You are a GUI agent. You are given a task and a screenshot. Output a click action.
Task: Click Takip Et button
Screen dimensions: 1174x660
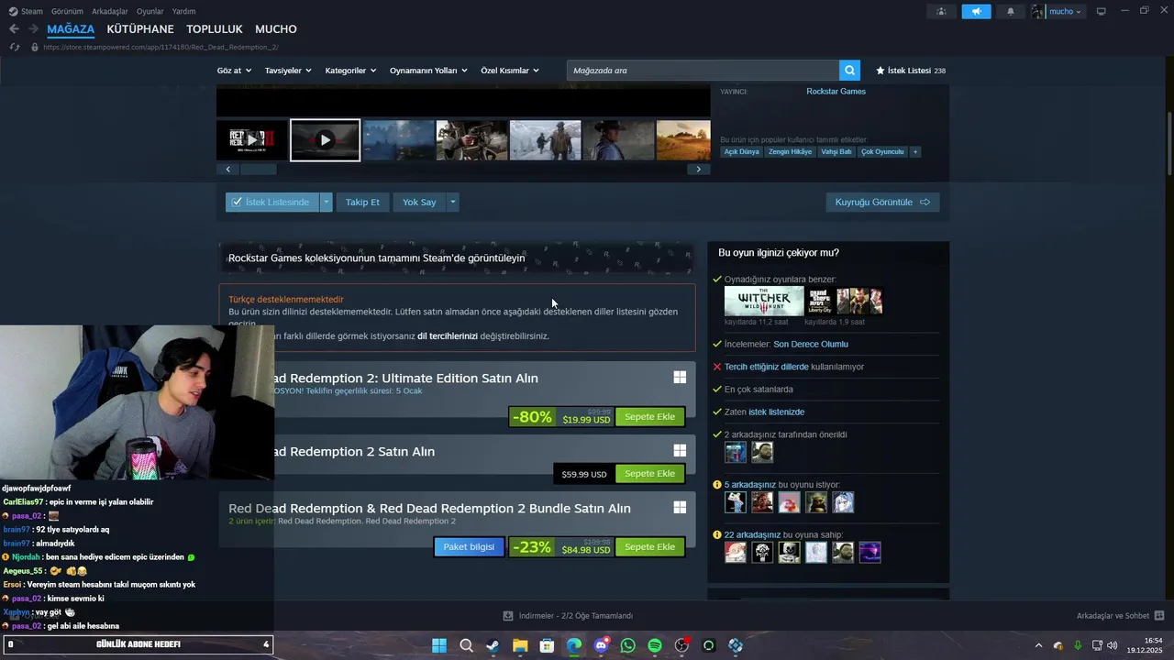click(x=362, y=202)
